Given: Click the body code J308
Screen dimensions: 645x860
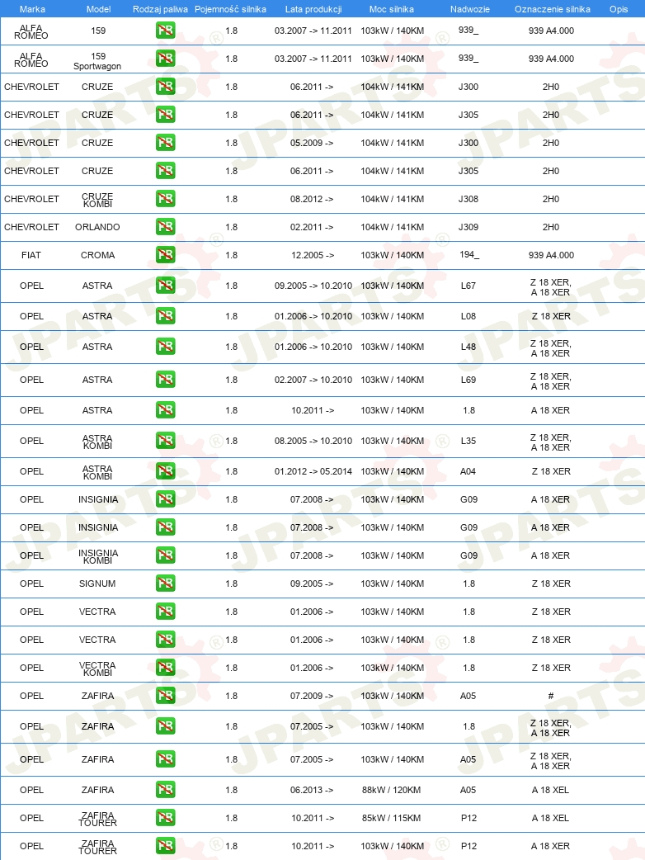Looking at the screenshot, I should (x=468, y=199).
